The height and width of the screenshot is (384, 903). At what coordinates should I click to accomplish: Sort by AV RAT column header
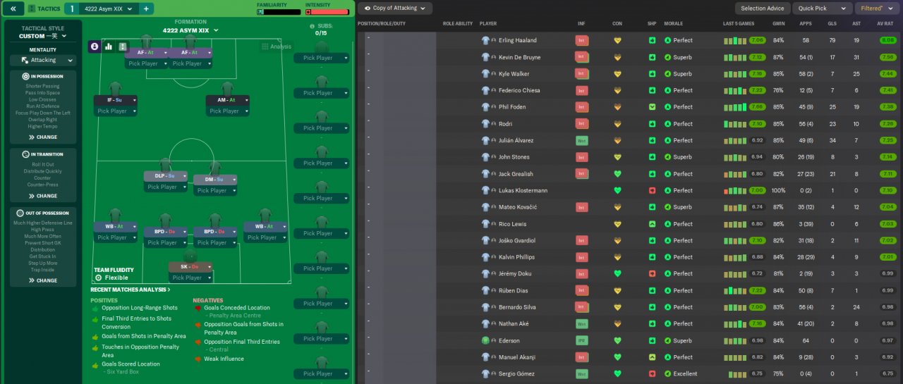[x=885, y=23]
